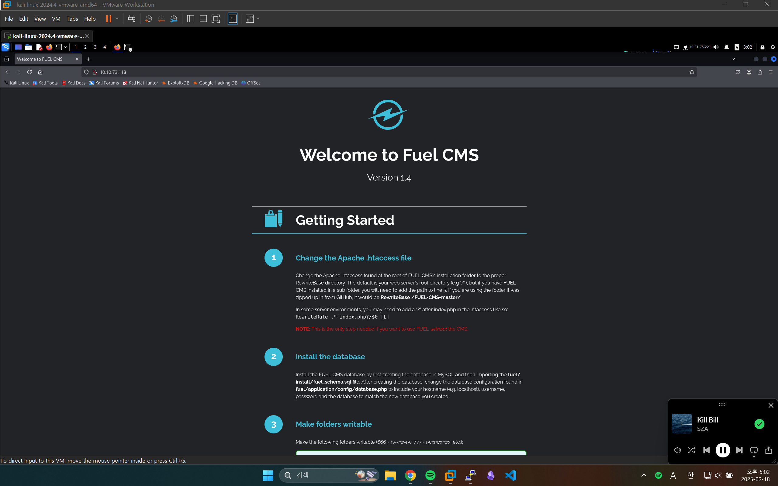The width and height of the screenshot is (778, 486).
Task: Bookmark this page with the star icon
Action: coord(692,72)
